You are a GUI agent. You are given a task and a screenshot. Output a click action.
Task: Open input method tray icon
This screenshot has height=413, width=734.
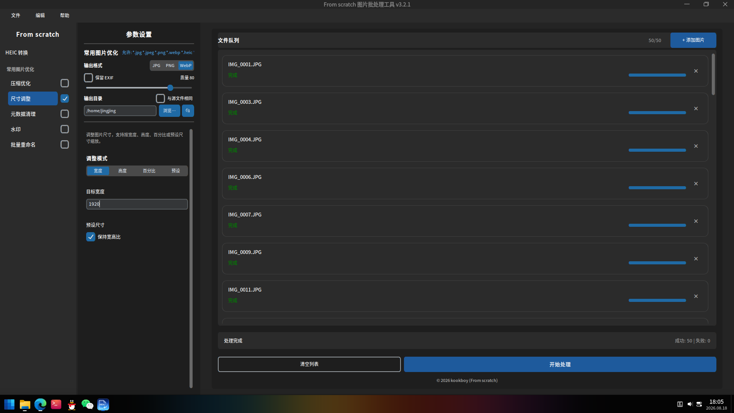click(x=680, y=404)
